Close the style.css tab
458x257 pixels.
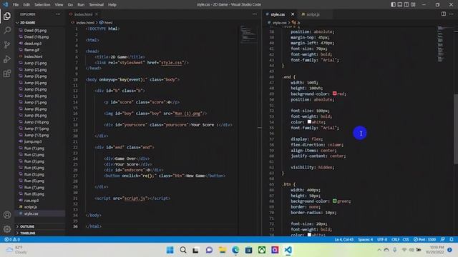(293, 14)
